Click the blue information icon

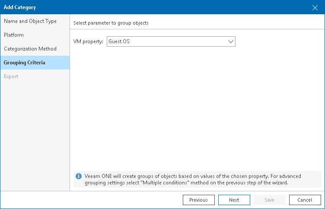coord(79,176)
